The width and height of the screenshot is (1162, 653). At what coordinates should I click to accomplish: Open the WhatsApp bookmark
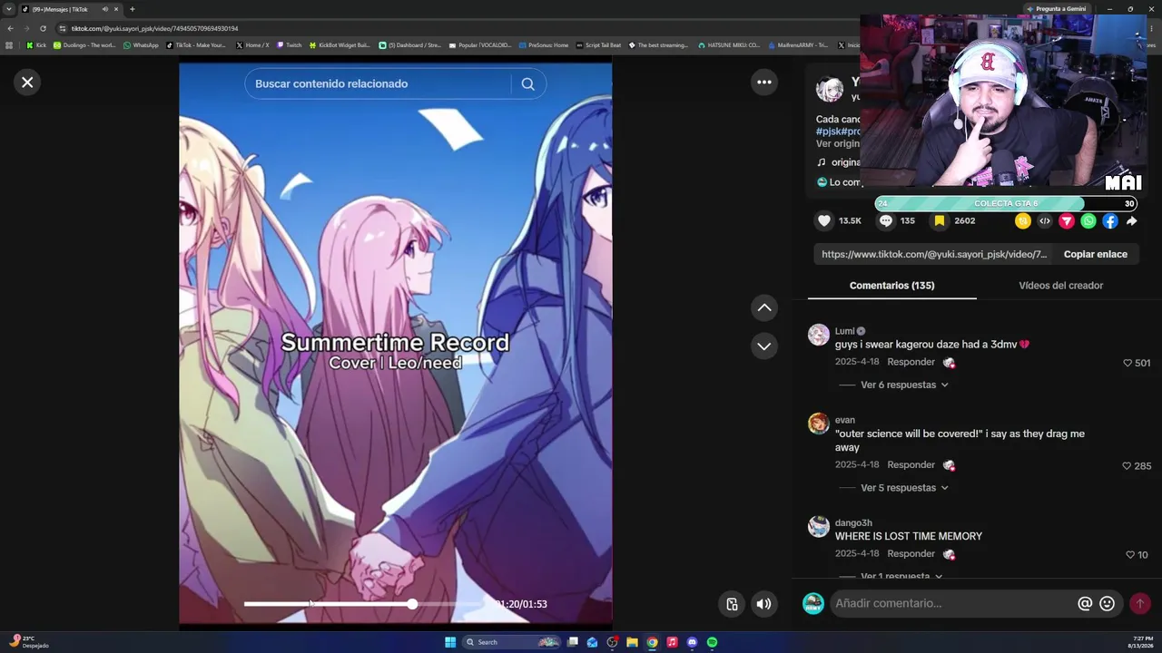coord(141,45)
